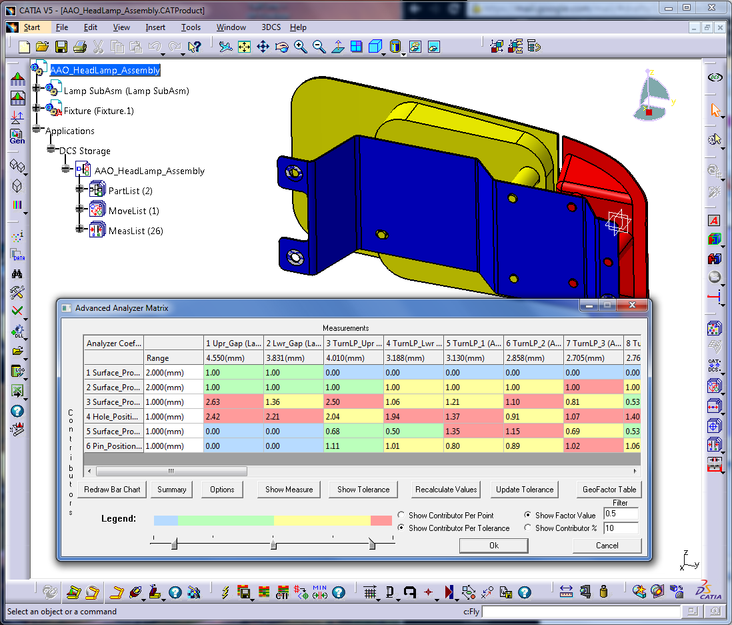Expand the MeasList (26) tree node
Image resolution: width=732 pixels, height=625 pixels.
(80, 230)
